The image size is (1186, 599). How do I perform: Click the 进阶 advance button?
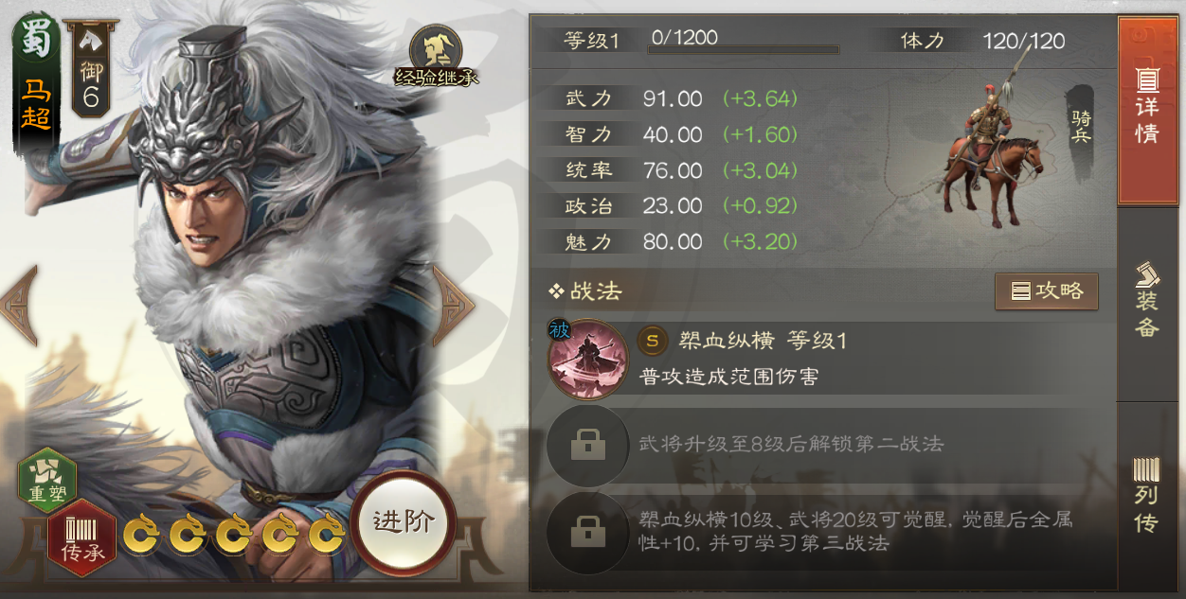pos(403,521)
